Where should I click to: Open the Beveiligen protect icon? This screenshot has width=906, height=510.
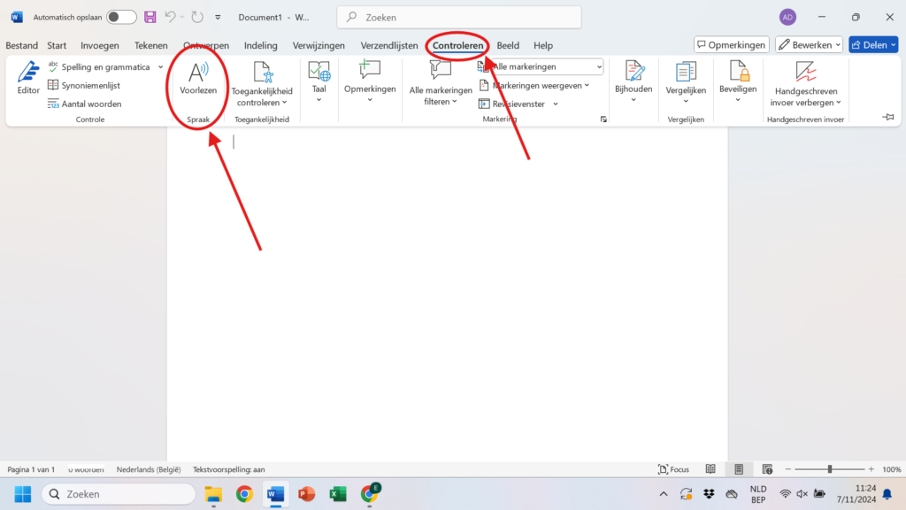coord(737,79)
